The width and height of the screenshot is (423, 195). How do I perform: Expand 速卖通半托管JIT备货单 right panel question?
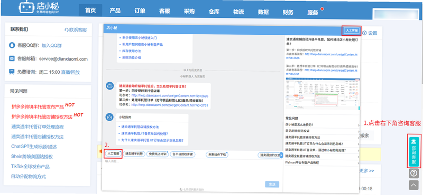point(323,150)
